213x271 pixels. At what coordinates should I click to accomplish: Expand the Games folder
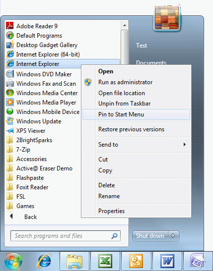(x=20, y=206)
